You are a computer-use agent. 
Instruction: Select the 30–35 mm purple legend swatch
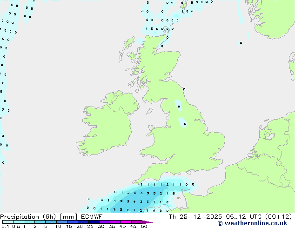point(104,222)
